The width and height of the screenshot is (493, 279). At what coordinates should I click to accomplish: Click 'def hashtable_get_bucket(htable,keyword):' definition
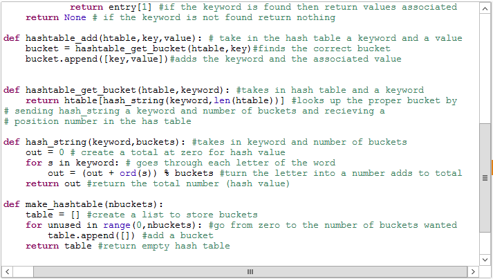117,90
